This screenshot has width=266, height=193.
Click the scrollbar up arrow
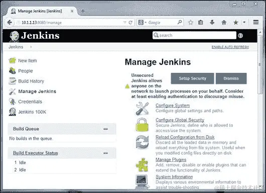[260, 32]
